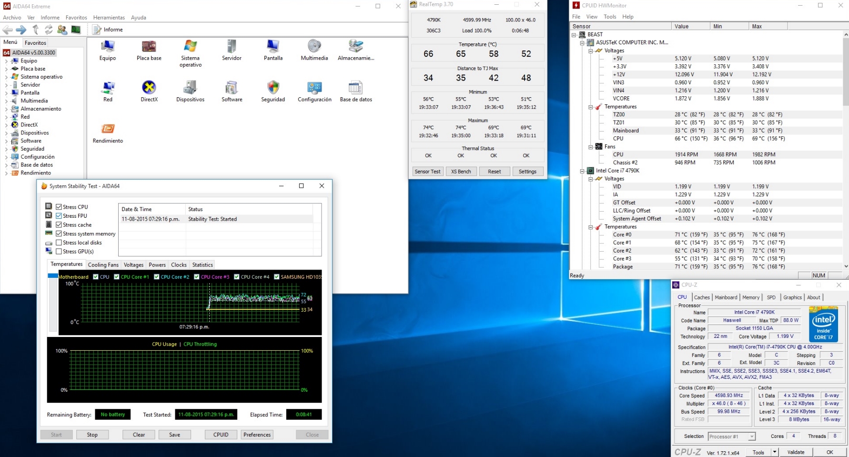Open the Archivo menu in AIDA64
This screenshot has width=849, height=457.
pos(12,18)
